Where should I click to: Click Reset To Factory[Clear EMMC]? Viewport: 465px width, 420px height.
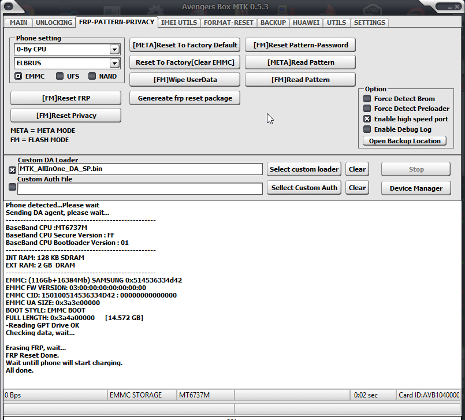[185, 62]
